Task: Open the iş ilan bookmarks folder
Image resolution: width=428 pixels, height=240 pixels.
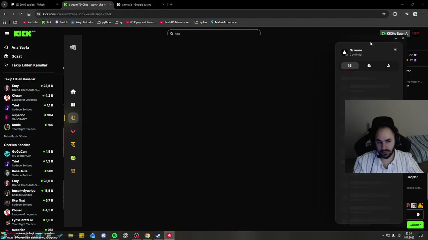Action: (201, 22)
